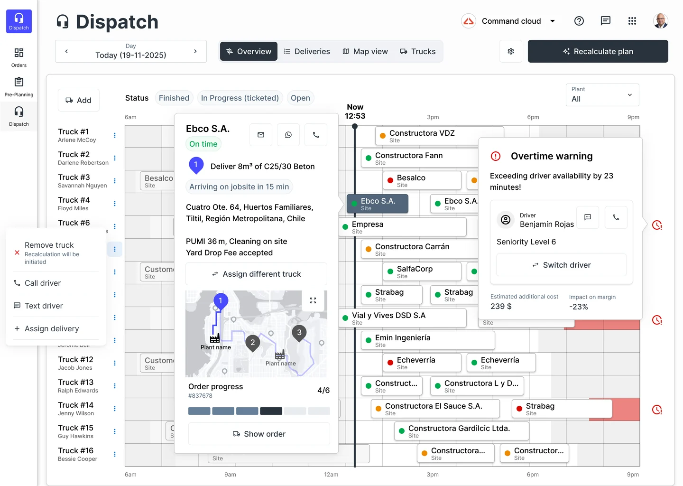Click Assign different truck
The height and width of the screenshot is (486, 683).
pos(256,274)
